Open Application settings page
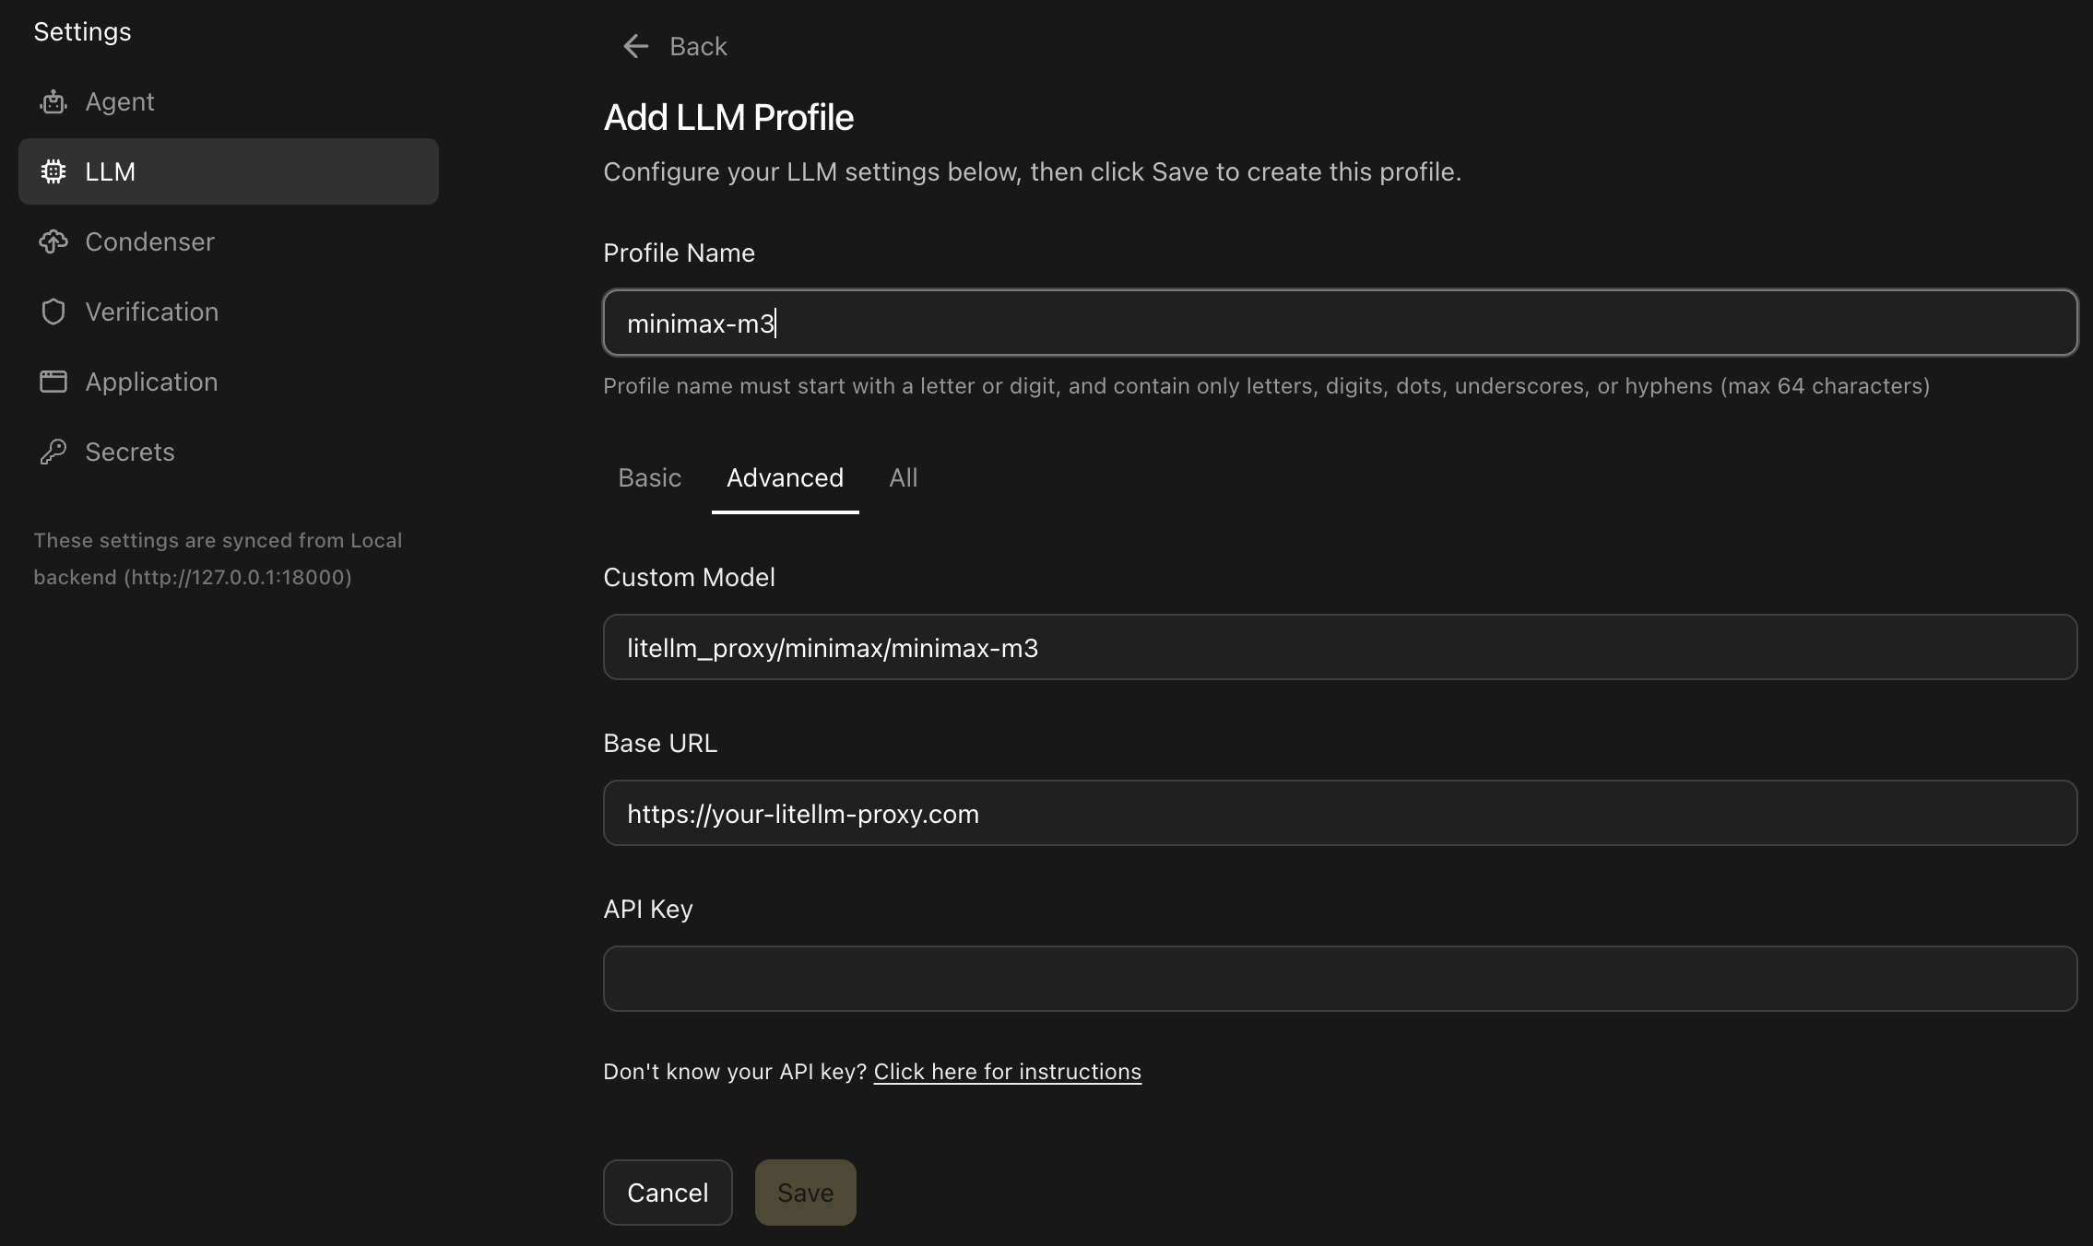The width and height of the screenshot is (2093, 1246). (228, 382)
